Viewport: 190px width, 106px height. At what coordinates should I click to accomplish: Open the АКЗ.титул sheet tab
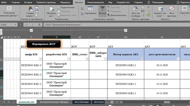[99, 102]
